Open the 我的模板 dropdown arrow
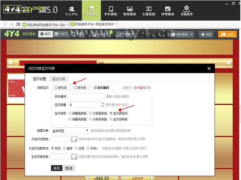 click(x=192, y=34)
